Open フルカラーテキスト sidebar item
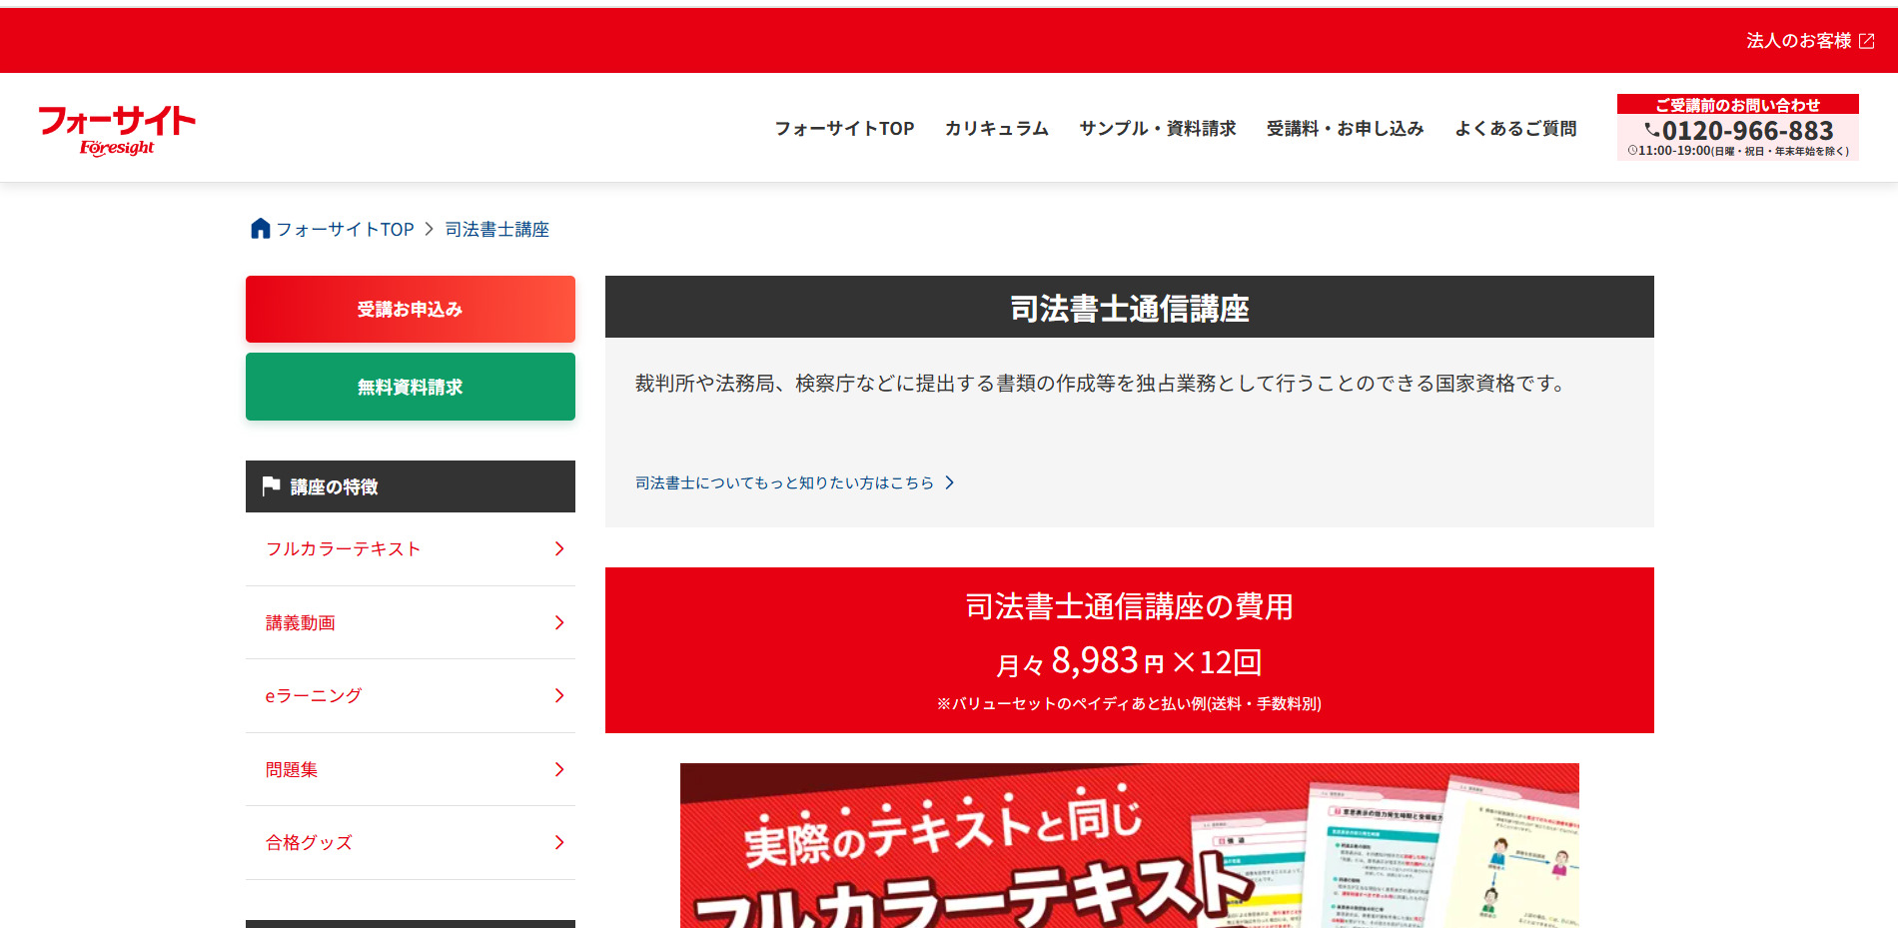This screenshot has width=1898, height=928. coord(411,549)
